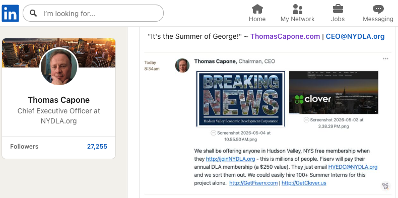Open the http://GetClover.us link
This screenshot has height=198, width=398.
[304, 183]
